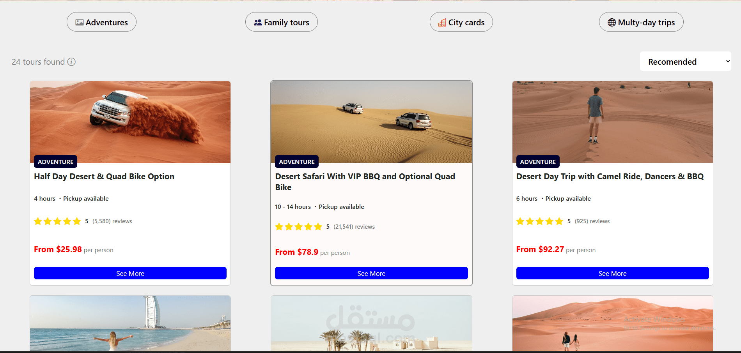Click the stars under Desert Safari VIP BBQ

(299, 226)
